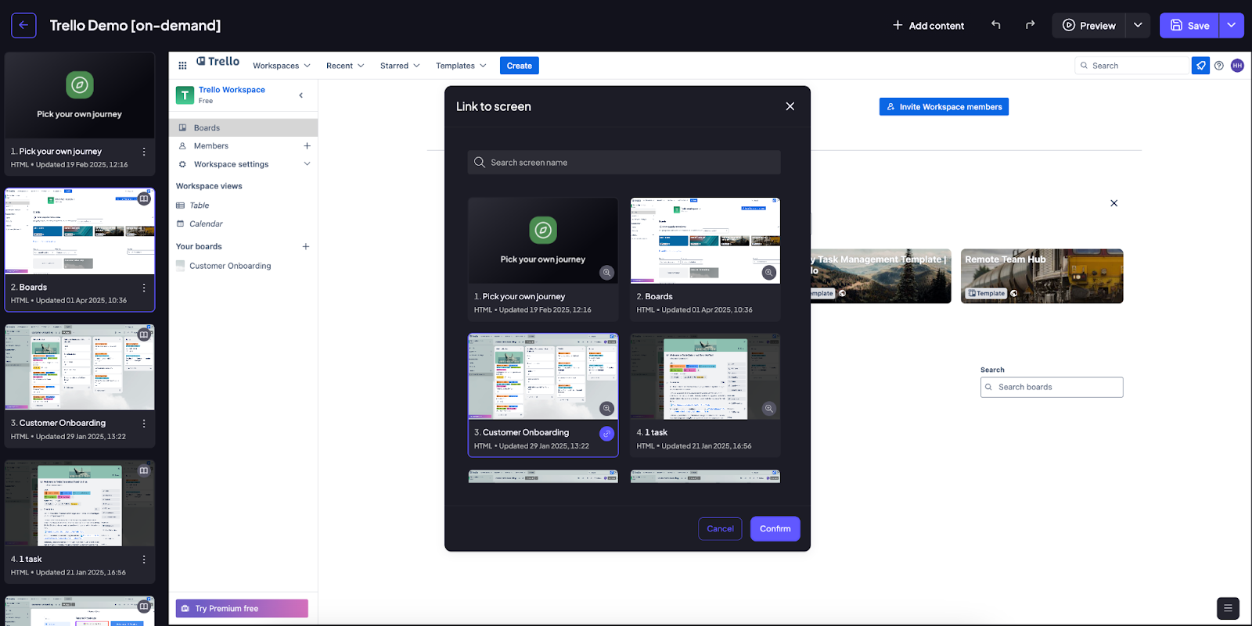Image resolution: width=1252 pixels, height=626 pixels.
Task: Open Members in workspace sidebar
Action: point(211,146)
